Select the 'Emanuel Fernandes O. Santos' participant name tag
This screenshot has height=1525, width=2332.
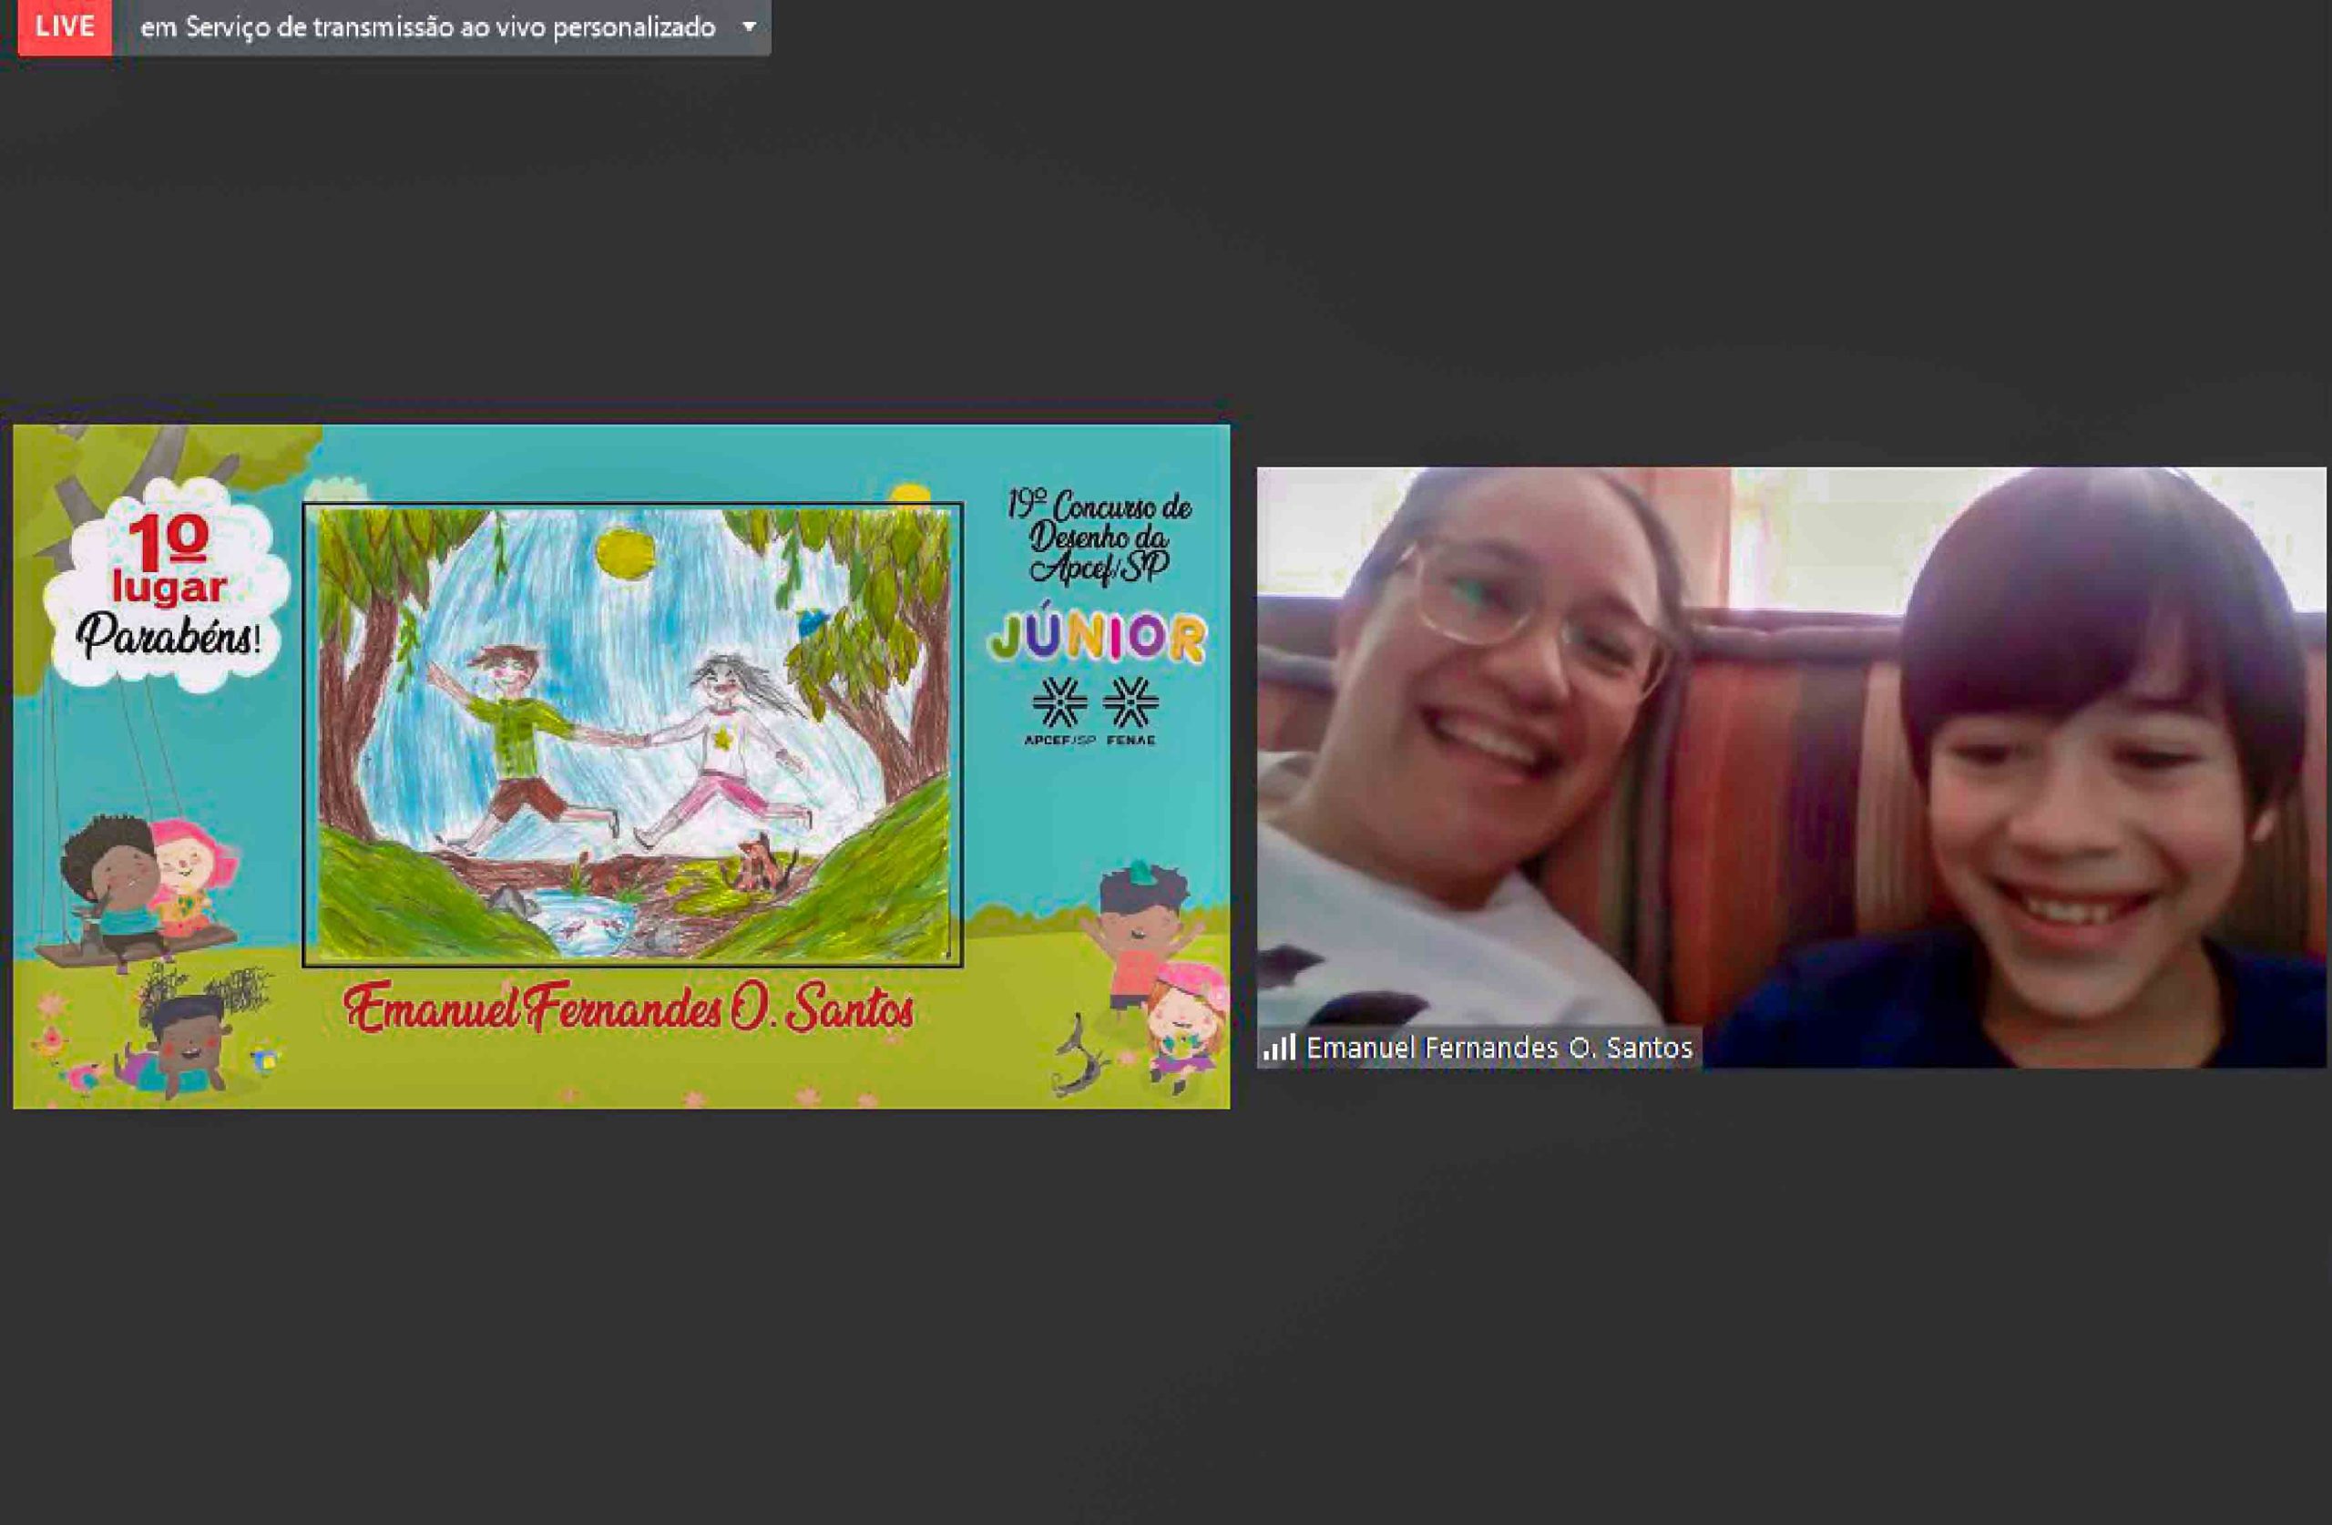click(1498, 1048)
